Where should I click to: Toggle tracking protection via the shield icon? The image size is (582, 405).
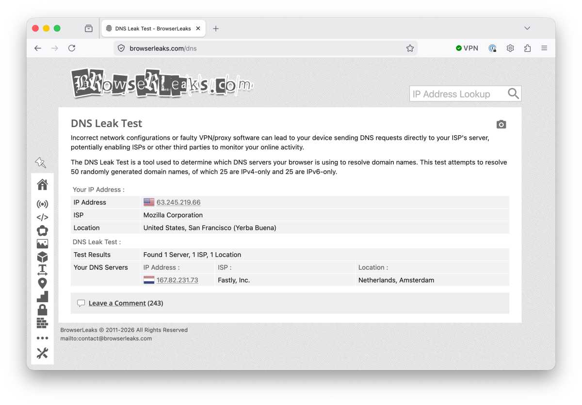point(492,48)
